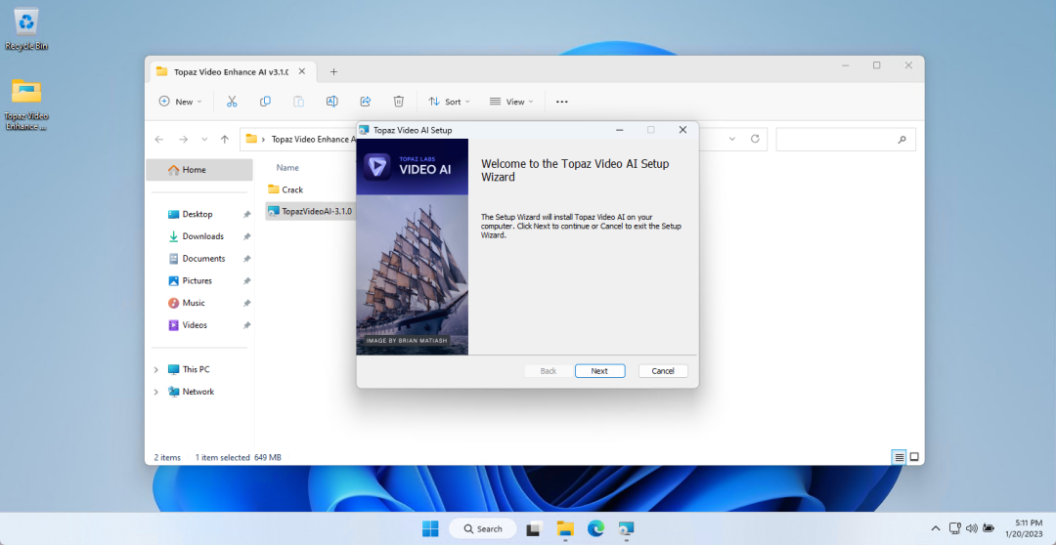Switch to details view icon in status bar
The image size is (1056, 545).
pyautogui.click(x=900, y=457)
